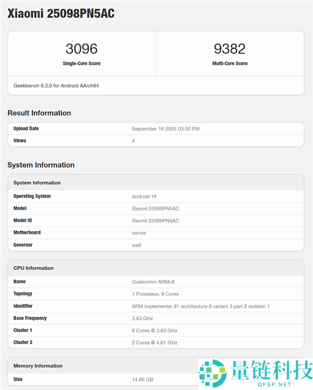Select the motherboard value canoe
Image resolution: width=313 pixels, height=390 pixels.
click(139, 233)
